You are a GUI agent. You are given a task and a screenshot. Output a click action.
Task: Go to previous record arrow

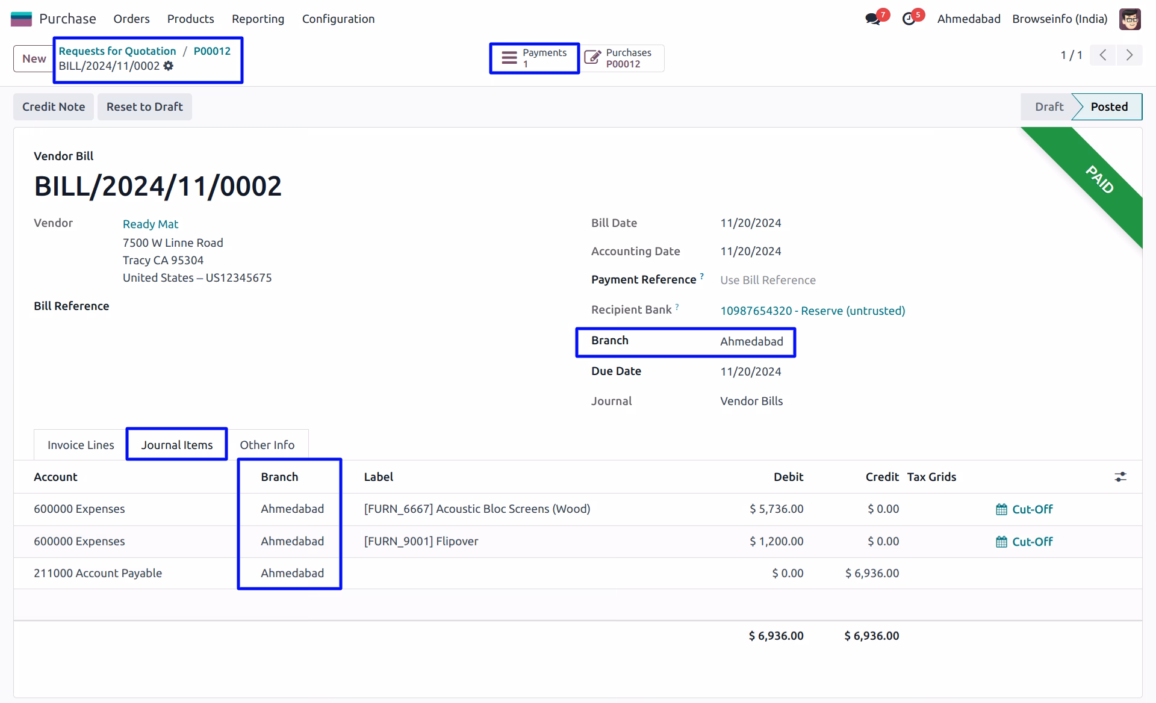click(x=1103, y=55)
